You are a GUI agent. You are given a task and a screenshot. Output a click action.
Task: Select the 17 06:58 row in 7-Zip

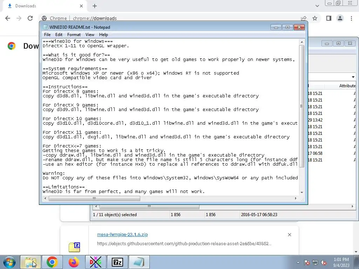tap(332, 153)
